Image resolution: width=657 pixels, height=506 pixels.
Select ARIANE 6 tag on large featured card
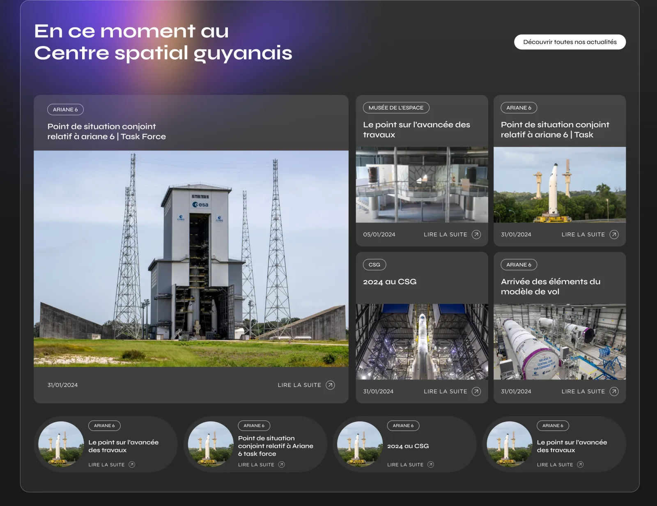[65, 110]
